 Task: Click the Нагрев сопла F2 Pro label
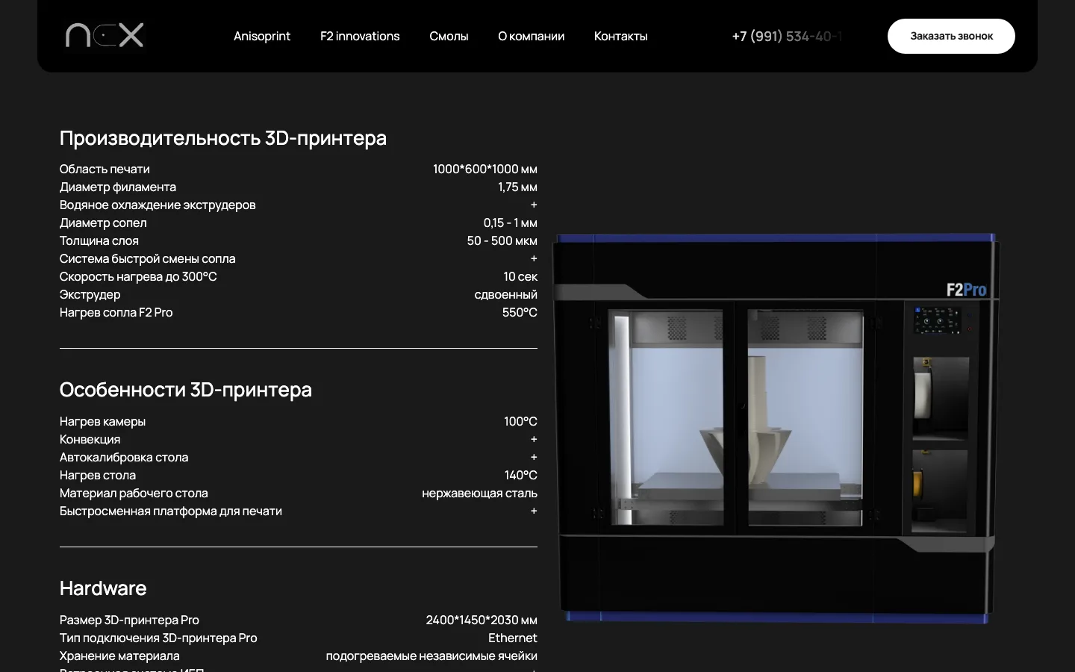point(116,312)
